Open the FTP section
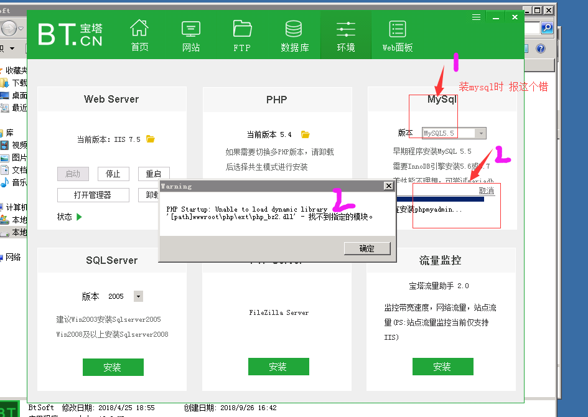This screenshot has height=417, width=588. tap(242, 35)
